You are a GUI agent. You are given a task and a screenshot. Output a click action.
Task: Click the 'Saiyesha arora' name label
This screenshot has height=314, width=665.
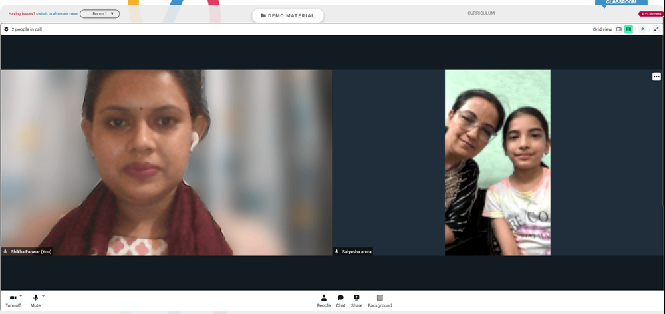(356, 251)
